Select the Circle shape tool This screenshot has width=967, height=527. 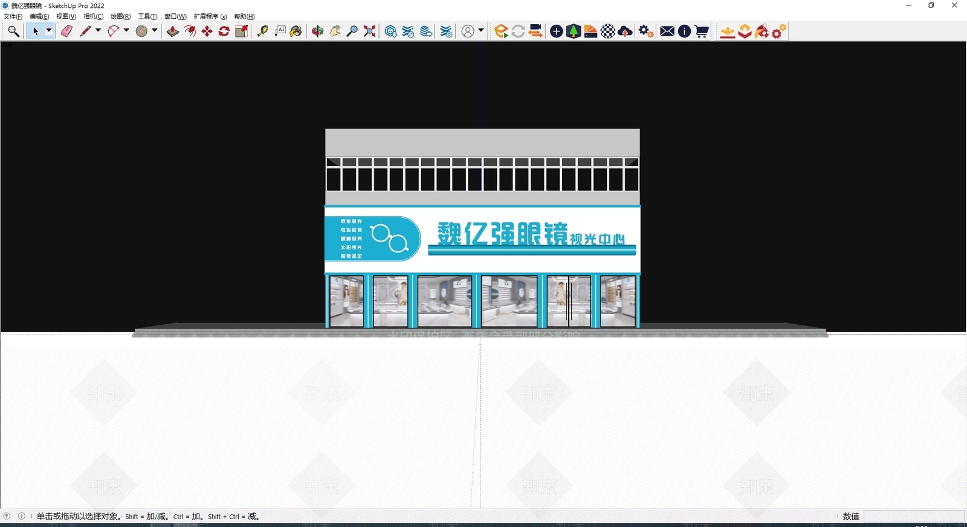tap(141, 31)
